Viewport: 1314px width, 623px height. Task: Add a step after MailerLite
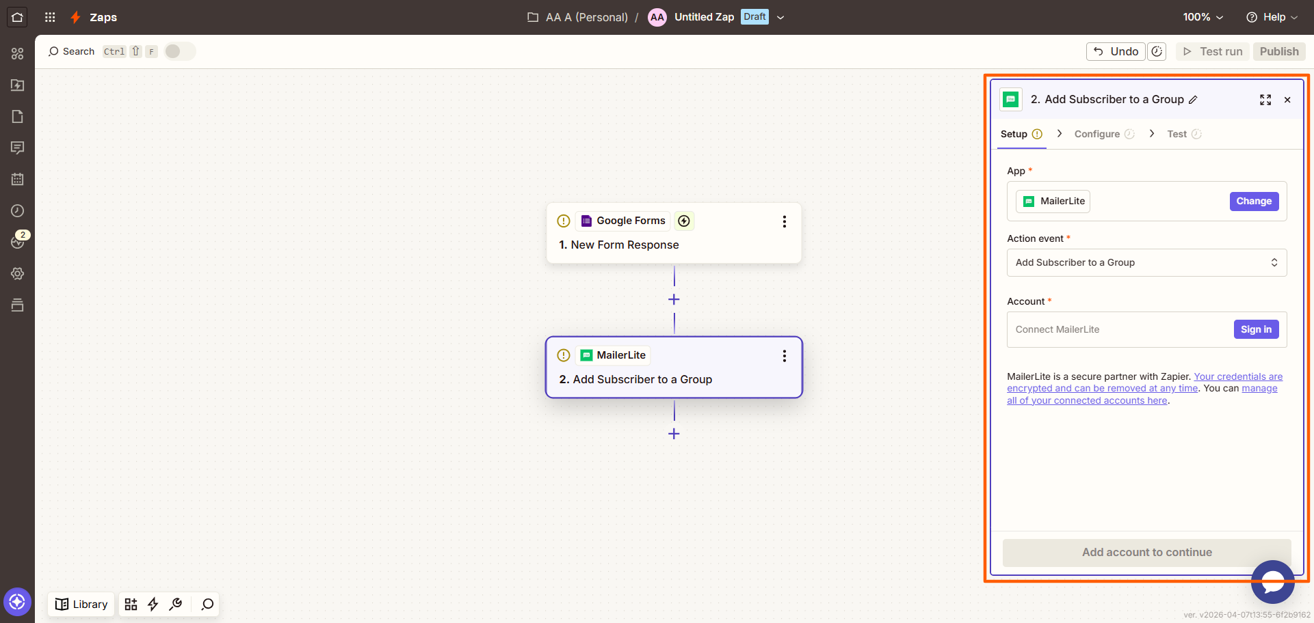coord(674,434)
